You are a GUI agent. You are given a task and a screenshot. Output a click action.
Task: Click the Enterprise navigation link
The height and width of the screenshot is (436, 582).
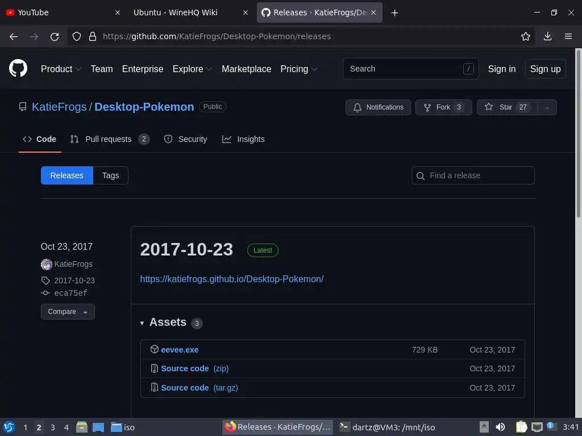[143, 69]
